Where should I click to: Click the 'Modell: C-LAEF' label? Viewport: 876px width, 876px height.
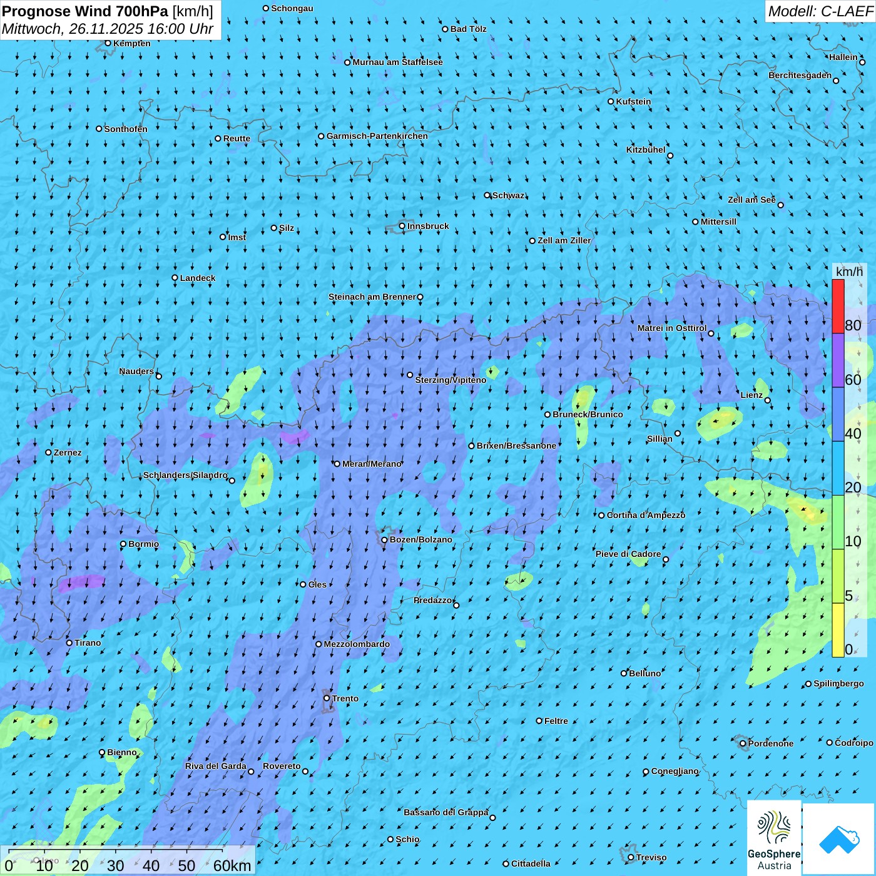[820, 11]
